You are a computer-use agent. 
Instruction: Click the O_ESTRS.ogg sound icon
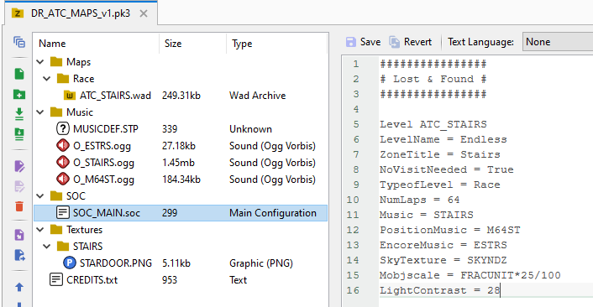click(63, 145)
